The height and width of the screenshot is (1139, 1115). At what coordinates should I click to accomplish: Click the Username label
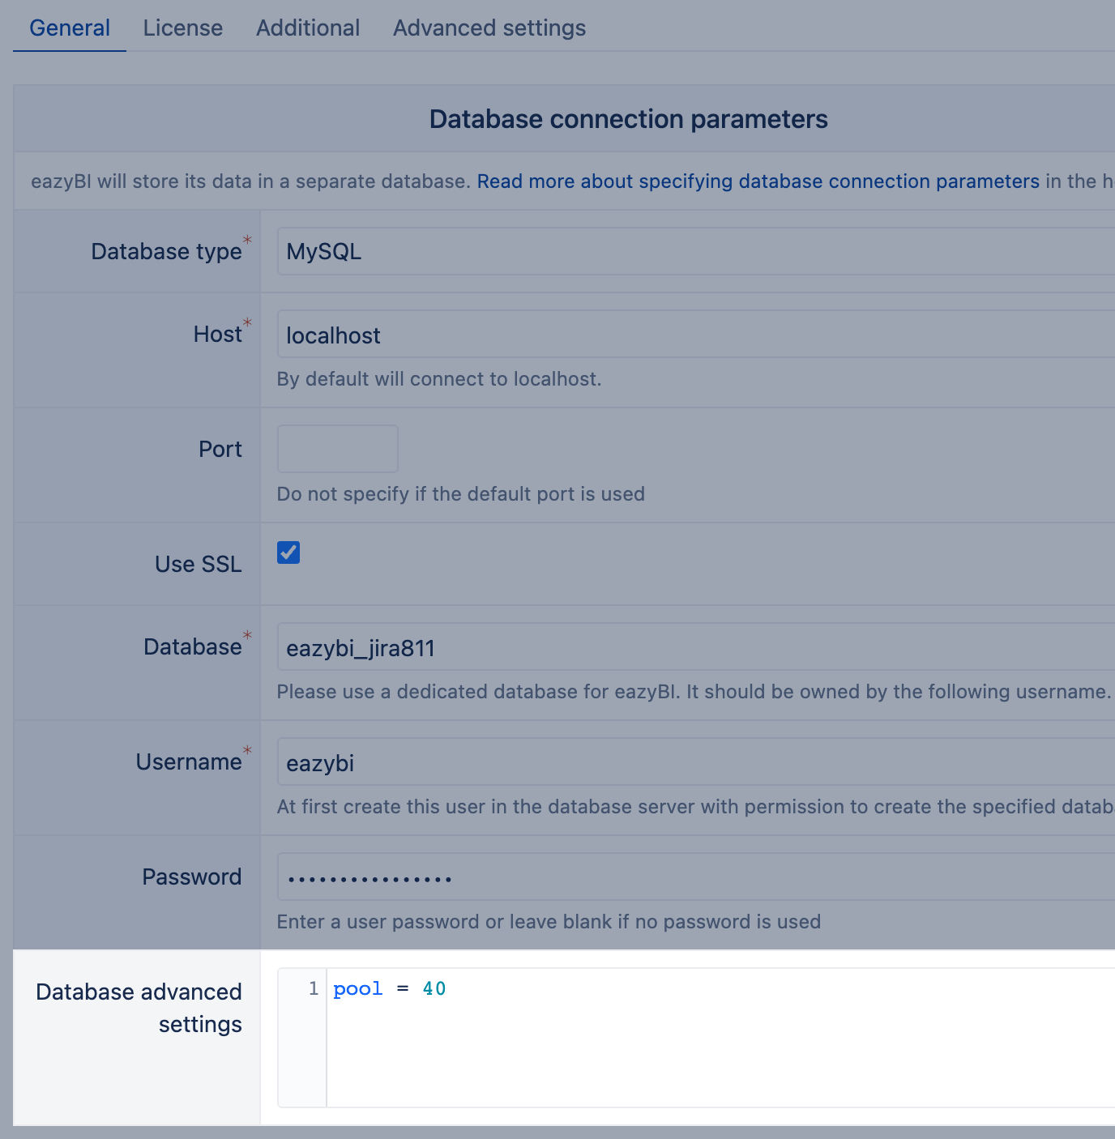(x=189, y=762)
